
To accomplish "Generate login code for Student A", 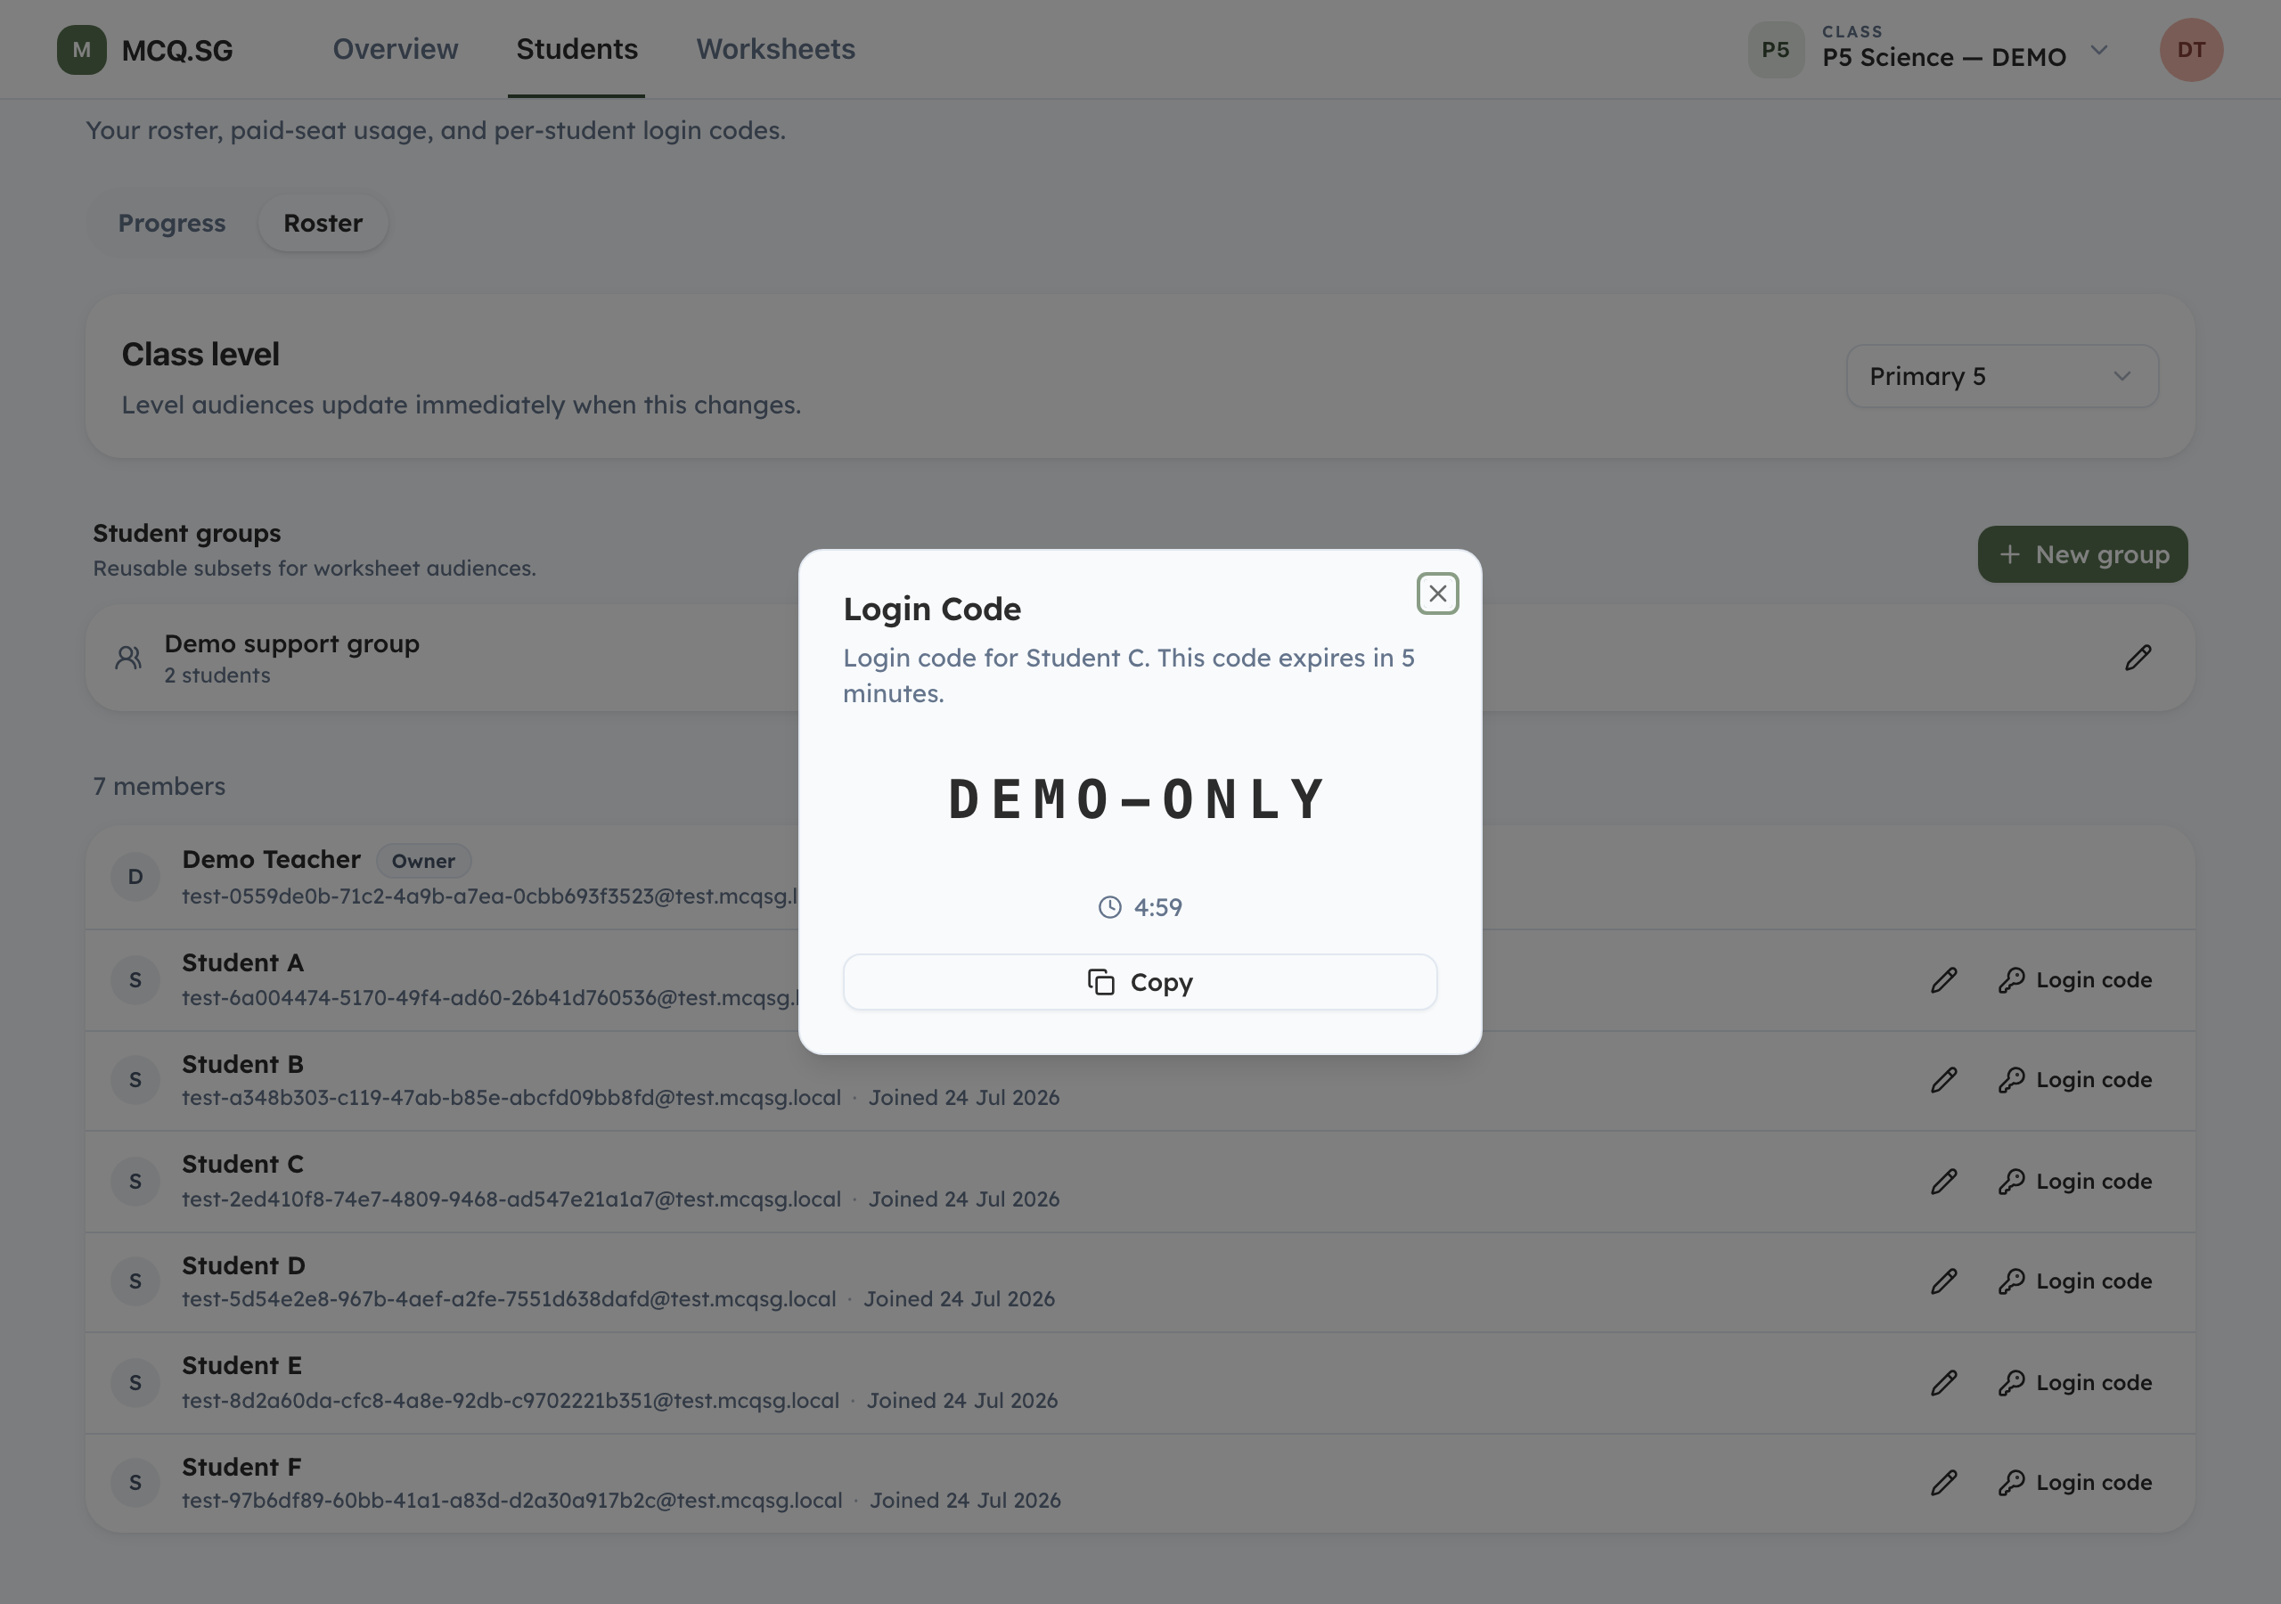I will coord(2074,980).
